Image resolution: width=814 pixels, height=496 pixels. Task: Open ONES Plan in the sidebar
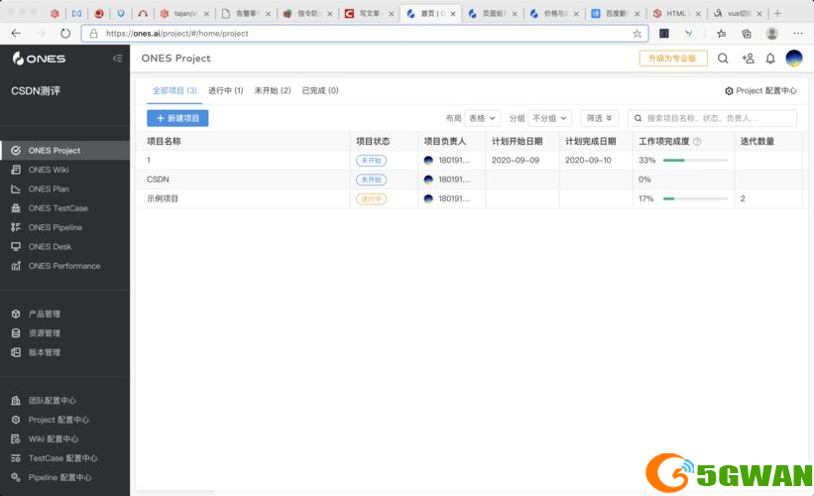pyautogui.click(x=64, y=189)
